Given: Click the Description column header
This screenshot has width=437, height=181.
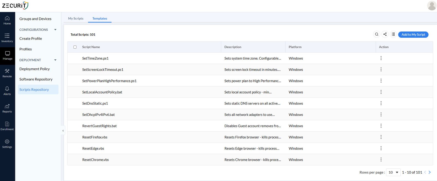Looking at the screenshot, I should coord(233,47).
